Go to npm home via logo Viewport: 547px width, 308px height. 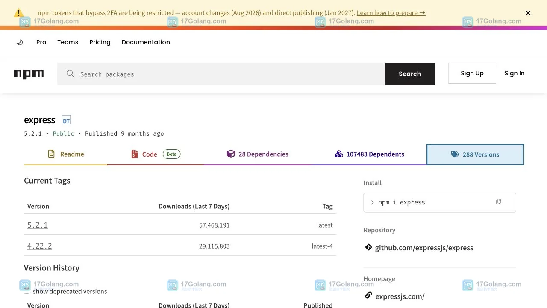pos(29,74)
